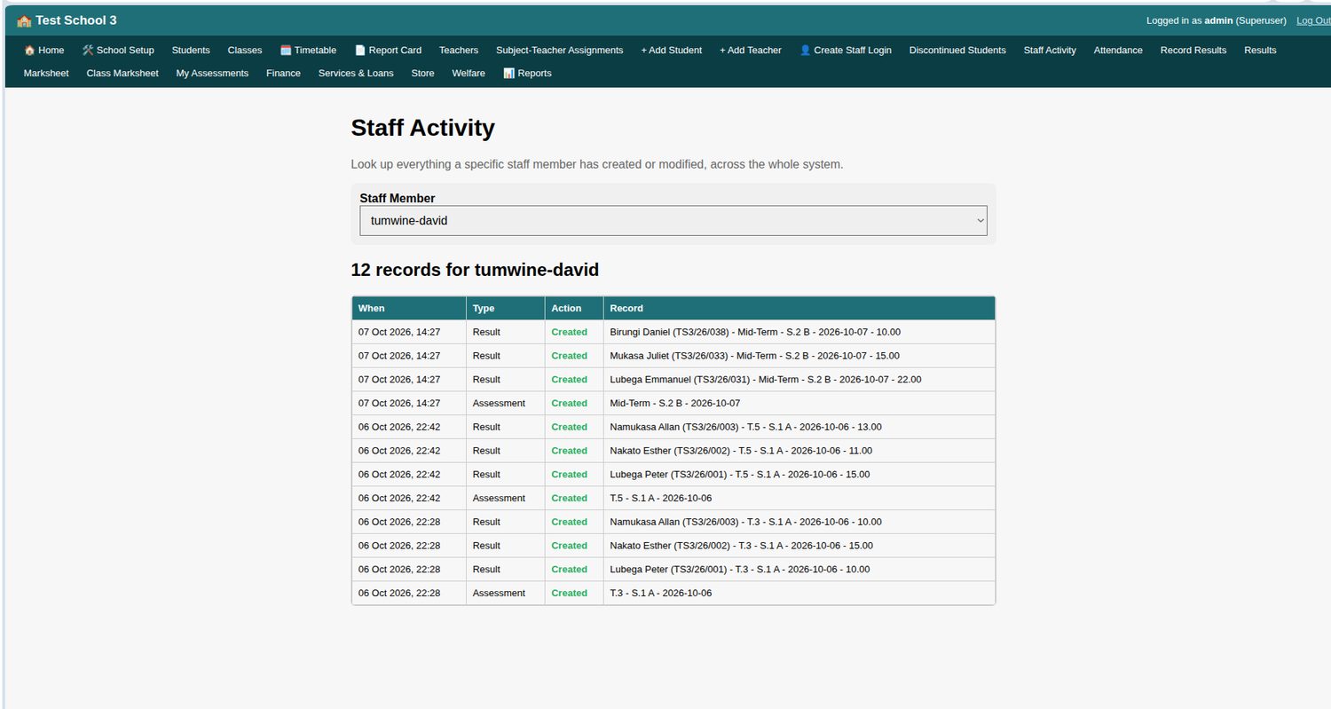Click the + Add Student link
The image size is (1331, 709).
(672, 51)
